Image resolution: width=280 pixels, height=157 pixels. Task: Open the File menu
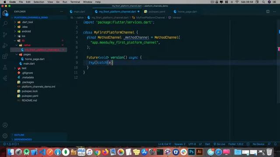21,2
